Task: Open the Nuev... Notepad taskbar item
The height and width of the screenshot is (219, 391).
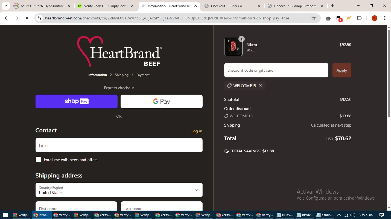Action: pyautogui.click(x=285, y=215)
